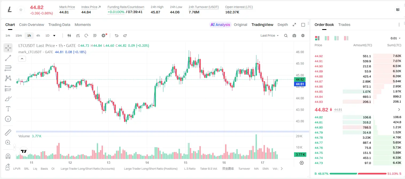
Task: Select the ruler measure tool
Action: tap(8, 133)
